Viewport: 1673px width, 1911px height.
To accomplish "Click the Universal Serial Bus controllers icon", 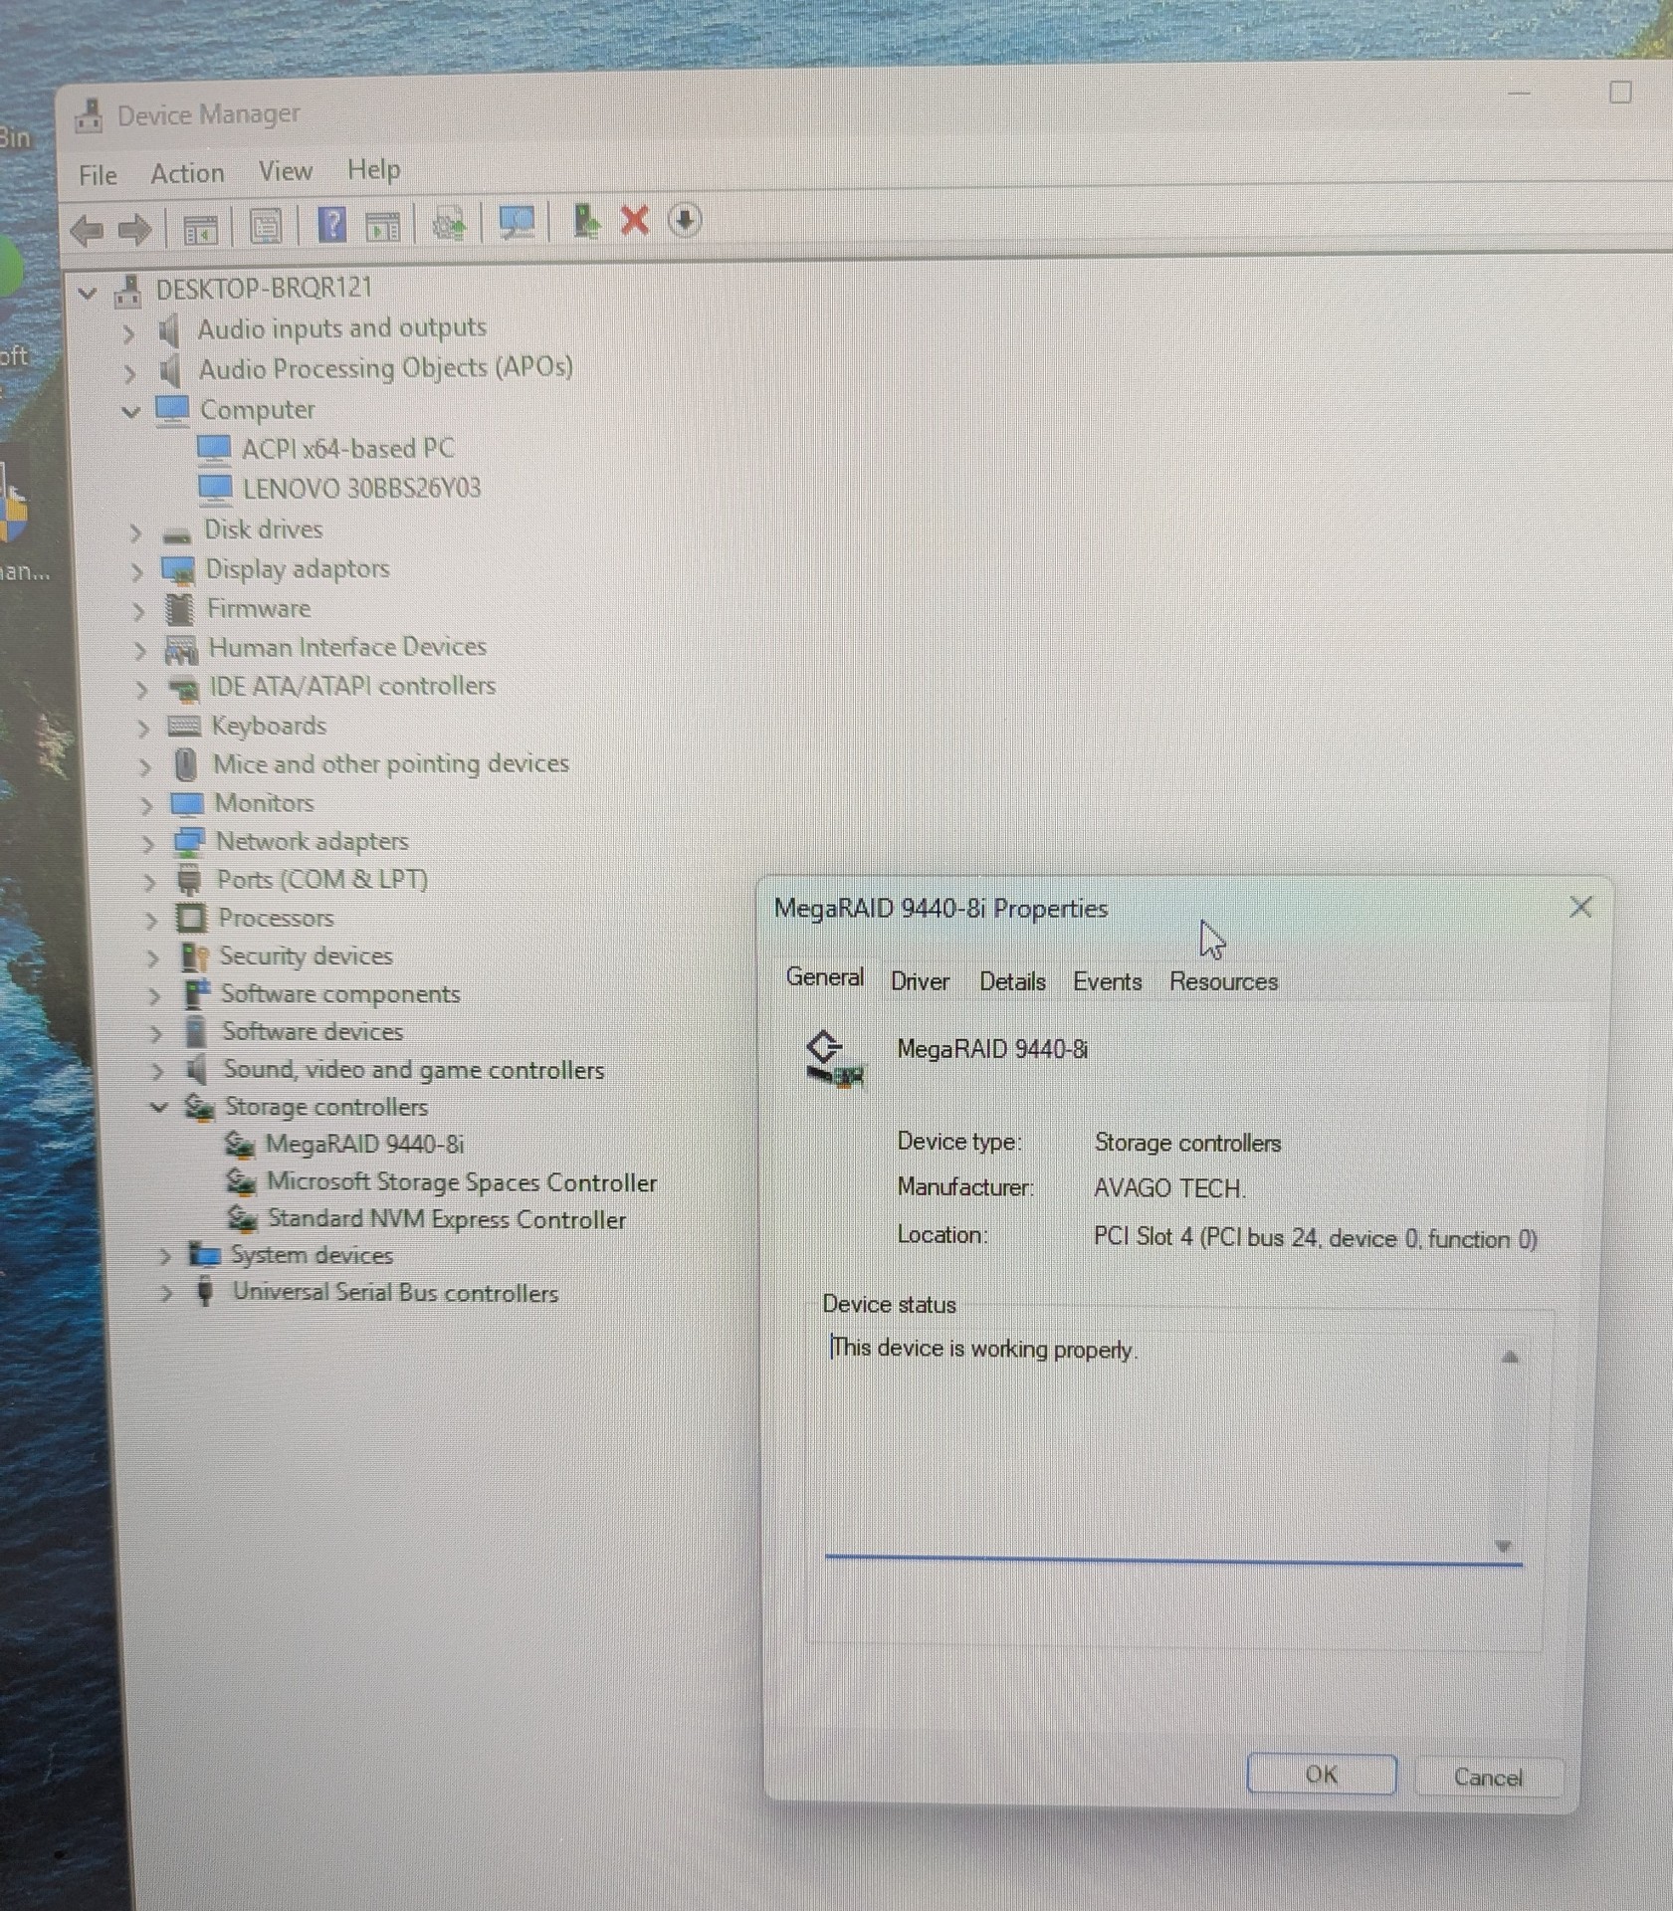I will click(x=204, y=1292).
